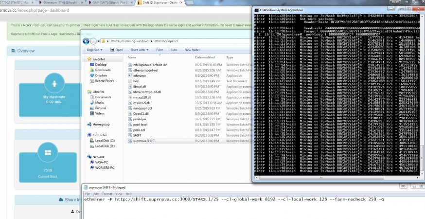Click ethereum-mining-windows breadcrumb

(x=129, y=41)
